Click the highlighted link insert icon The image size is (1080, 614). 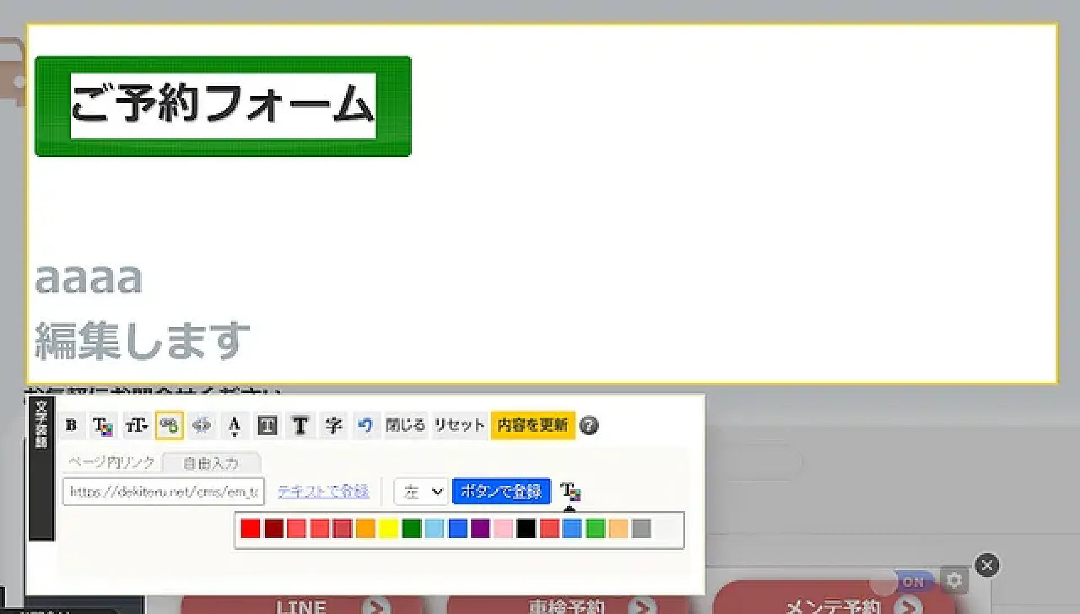[169, 426]
